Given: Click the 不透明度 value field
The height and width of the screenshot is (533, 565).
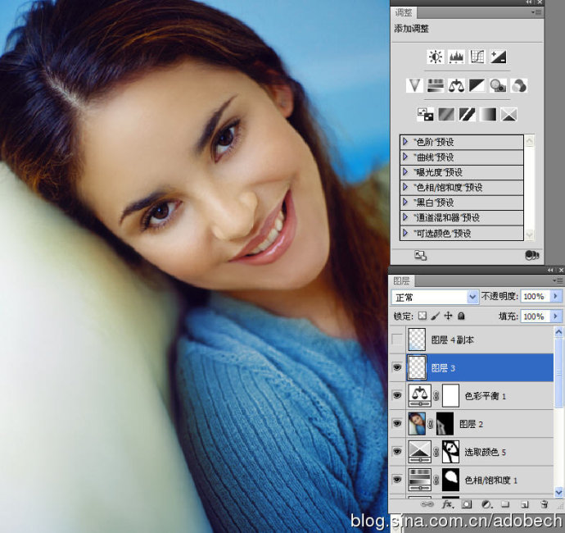Looking at the screenshot, I should (x=536, y=296).
